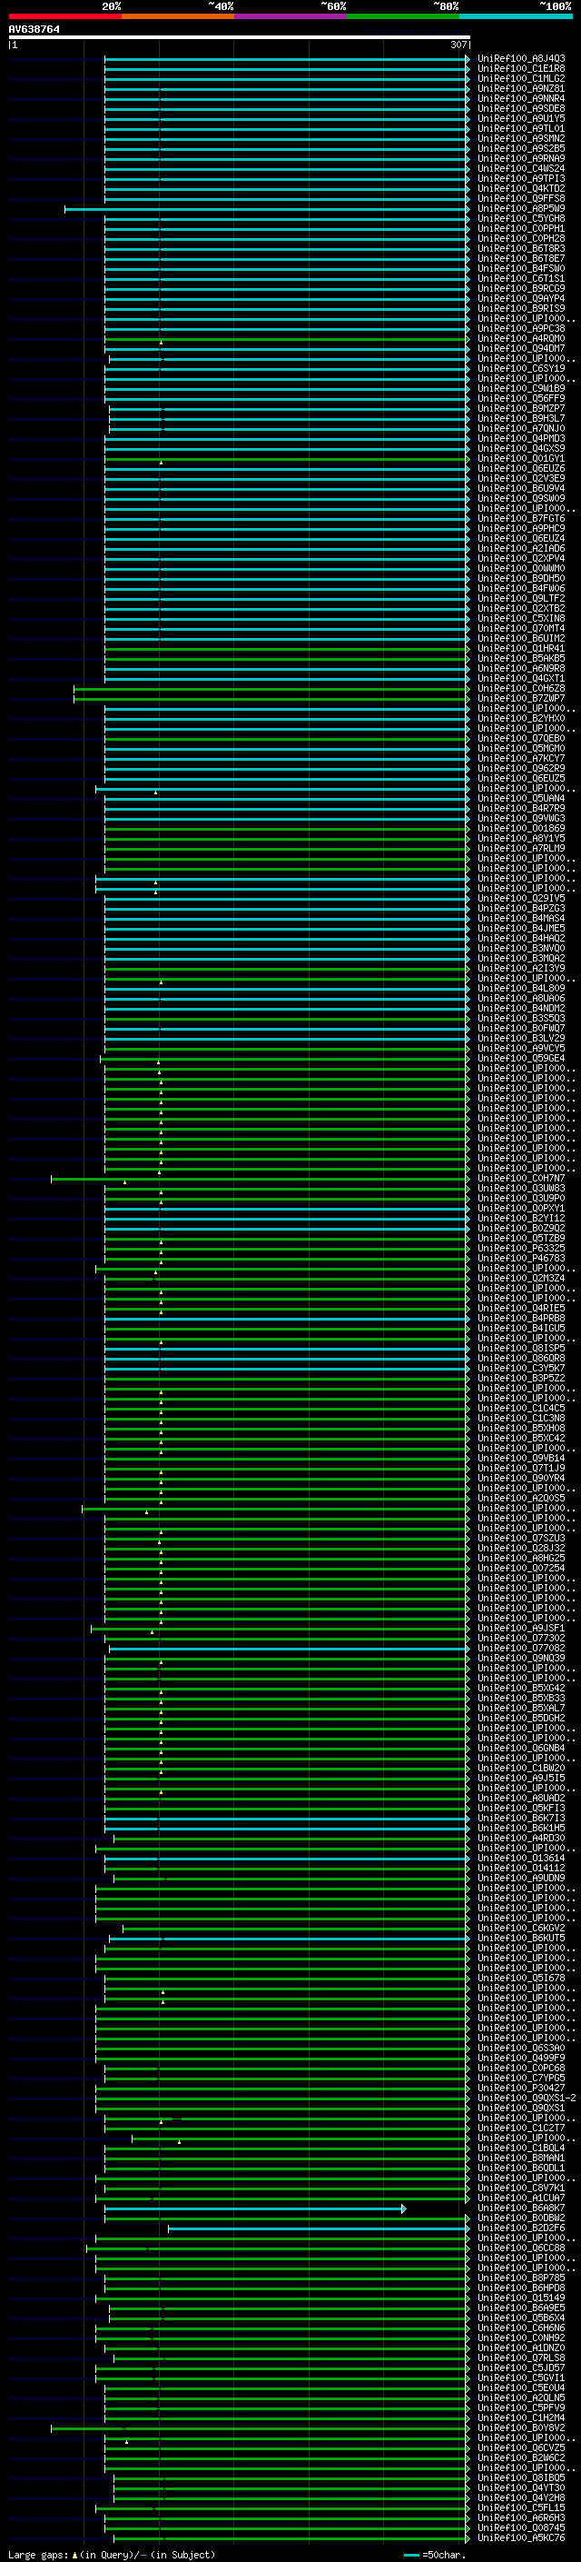Select label UniRef100_A7KCY7
This screenshot has height=2562, width=581.
pyautogui.click(x=520, y=758)
